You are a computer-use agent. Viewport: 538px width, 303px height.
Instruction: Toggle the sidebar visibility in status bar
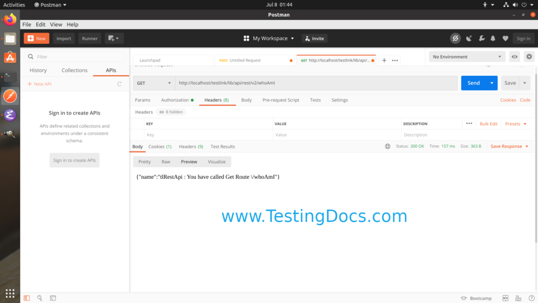pos(27,297)
